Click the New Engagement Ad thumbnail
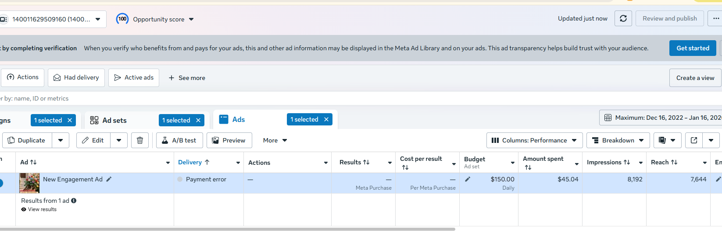 coord(29,183)
